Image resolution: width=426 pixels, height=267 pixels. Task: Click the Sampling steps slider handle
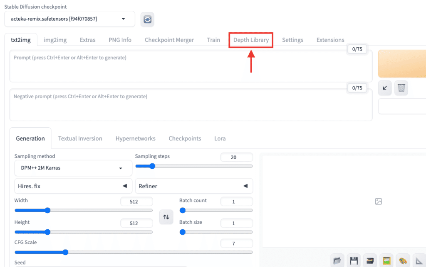tap(152, 166)
